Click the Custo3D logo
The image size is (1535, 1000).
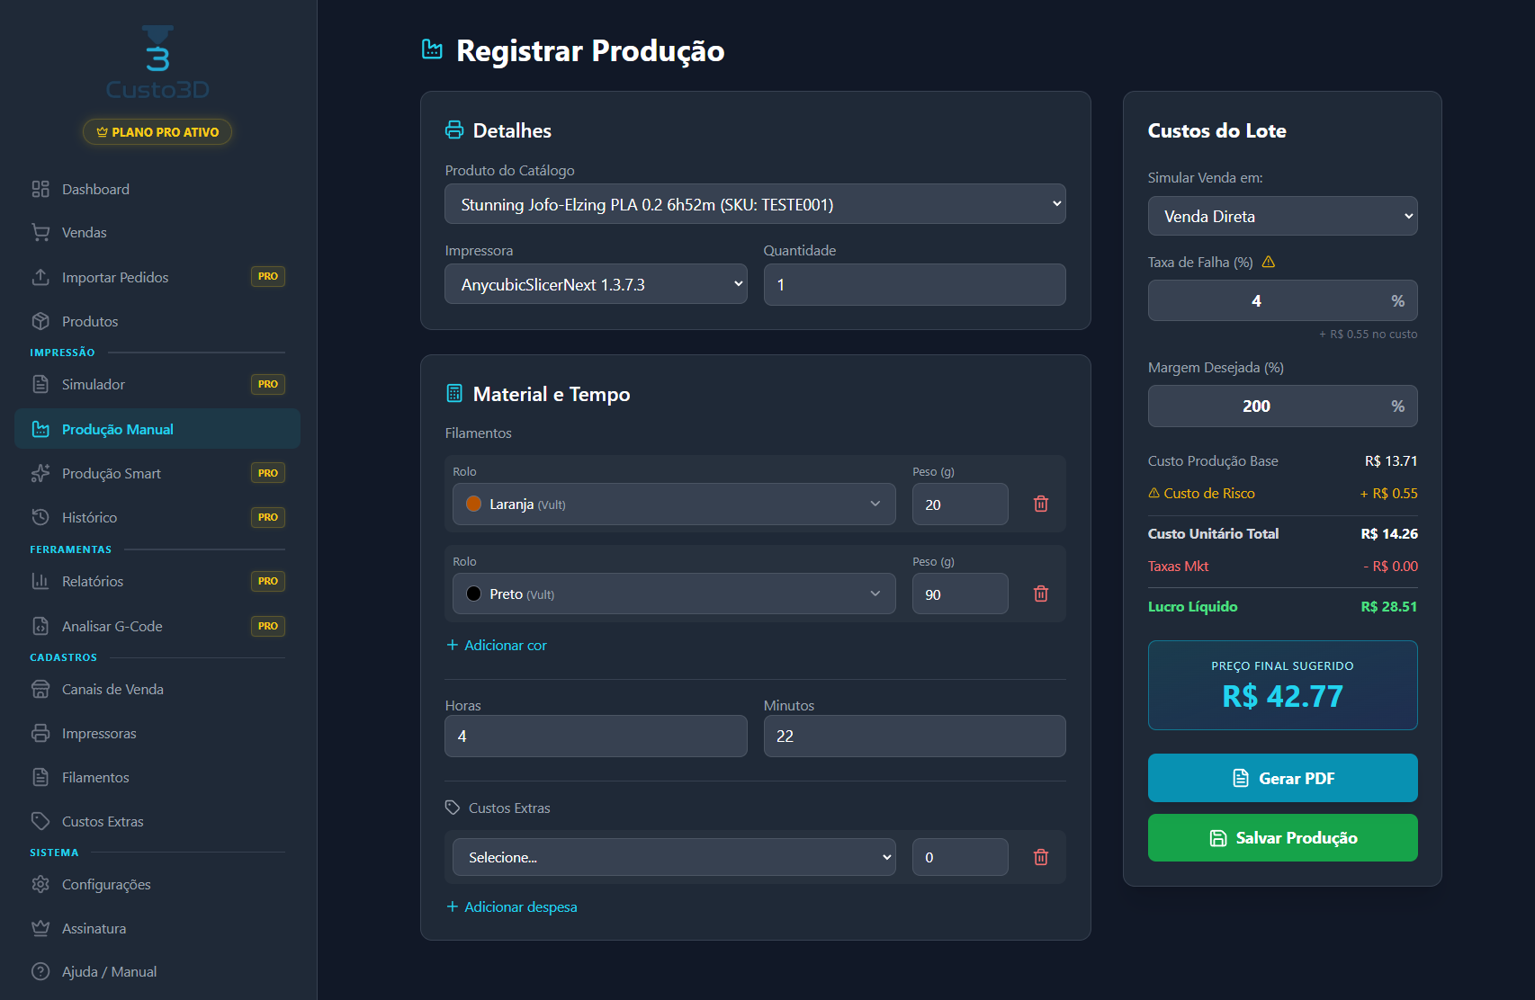157,61
